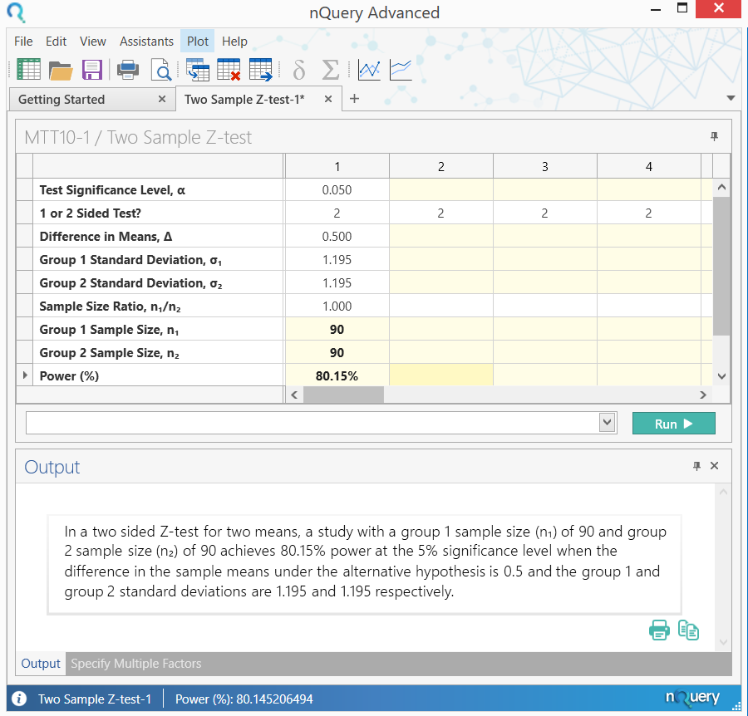Pin the Output panel

(x=697, y=466)
